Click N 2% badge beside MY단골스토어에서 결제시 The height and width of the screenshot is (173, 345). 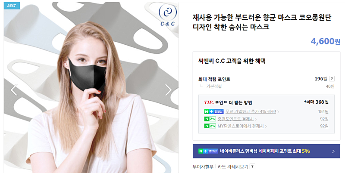coord(210,126)
